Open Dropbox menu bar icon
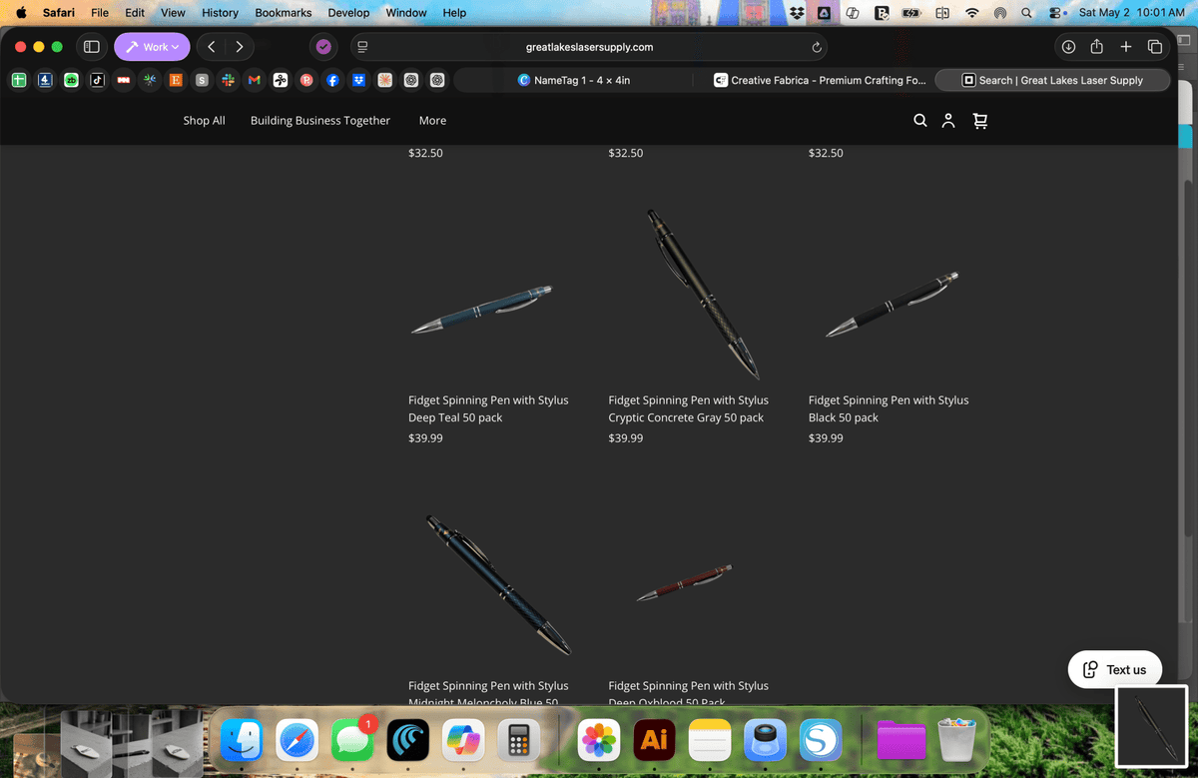This screenshot has width=1198, height=778. [x=797, y=13]
